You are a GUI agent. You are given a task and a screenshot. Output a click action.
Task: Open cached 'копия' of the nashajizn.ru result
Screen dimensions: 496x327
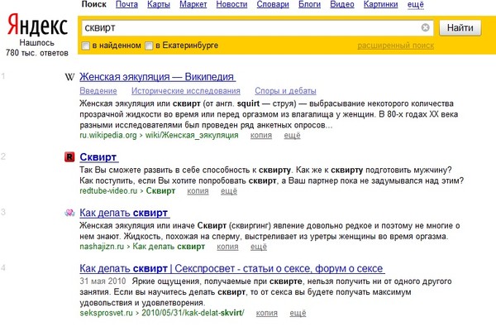point(227,247)
